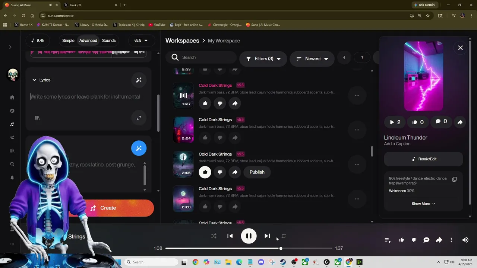The image size is (477, 268).
Task: Like the current song in player bar
Action: [x=401, y=240]
